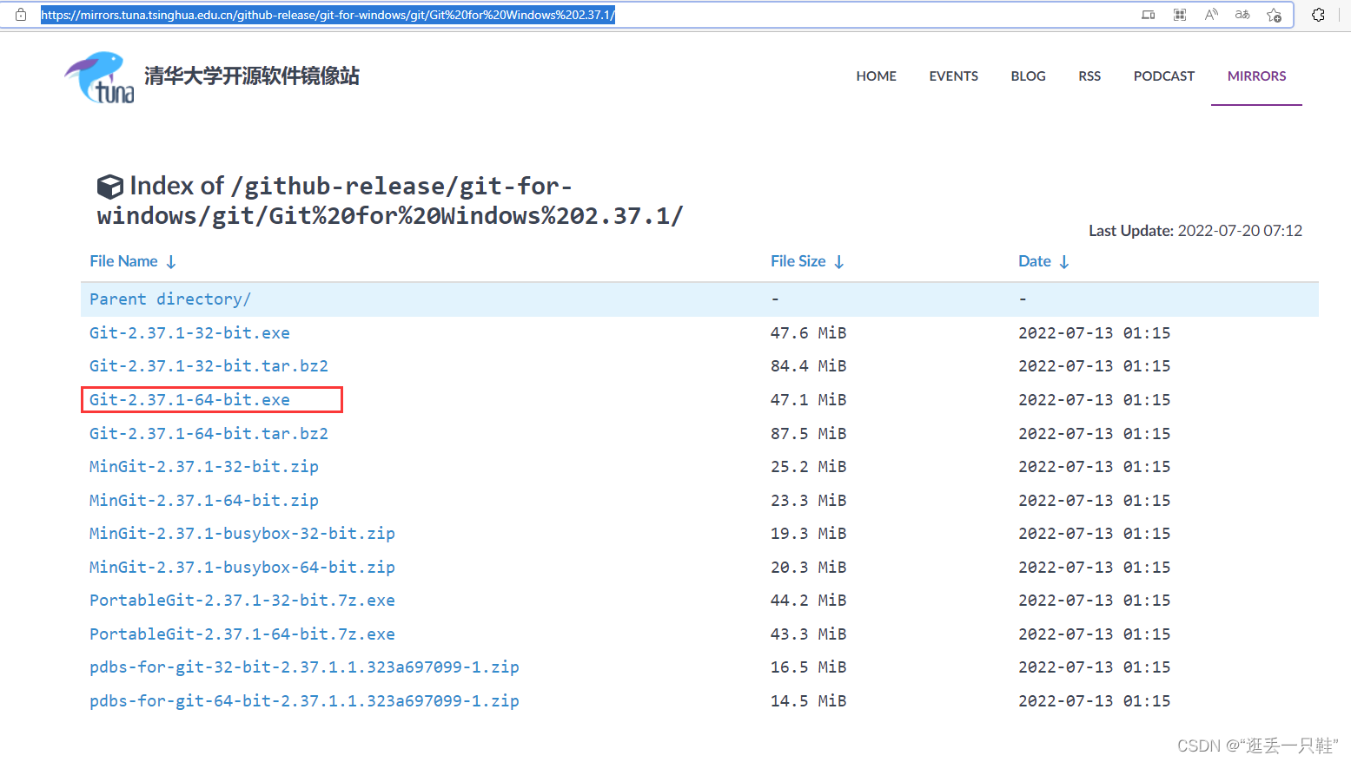Activate the Read aloud icon
This screenshot has height=762, width=1351.
pos(1211,15)
